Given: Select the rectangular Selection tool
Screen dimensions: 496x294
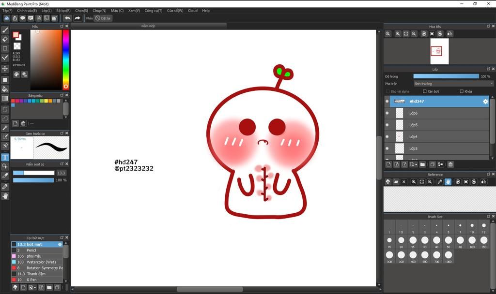Looking at the screenshot, I should pos(5,110).
